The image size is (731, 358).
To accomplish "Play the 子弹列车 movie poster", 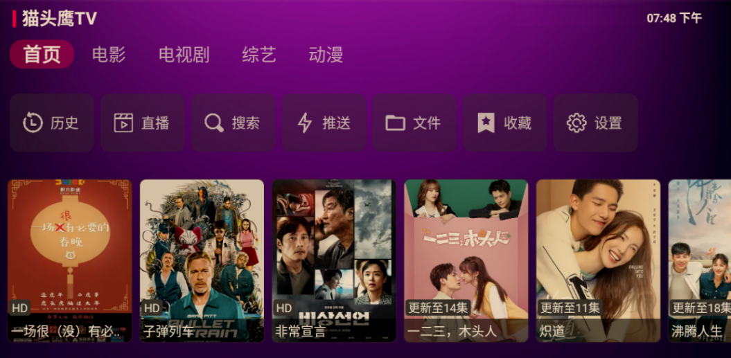I will (x=202, y=260).
